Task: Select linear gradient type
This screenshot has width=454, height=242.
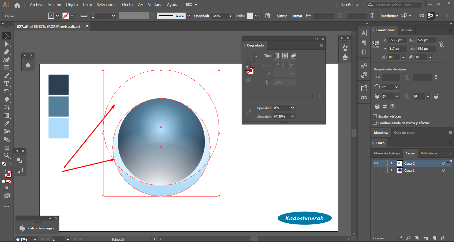Action: (277, 56)
